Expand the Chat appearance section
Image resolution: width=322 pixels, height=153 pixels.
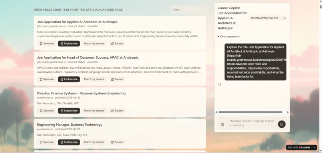click(x=229, y=36)
